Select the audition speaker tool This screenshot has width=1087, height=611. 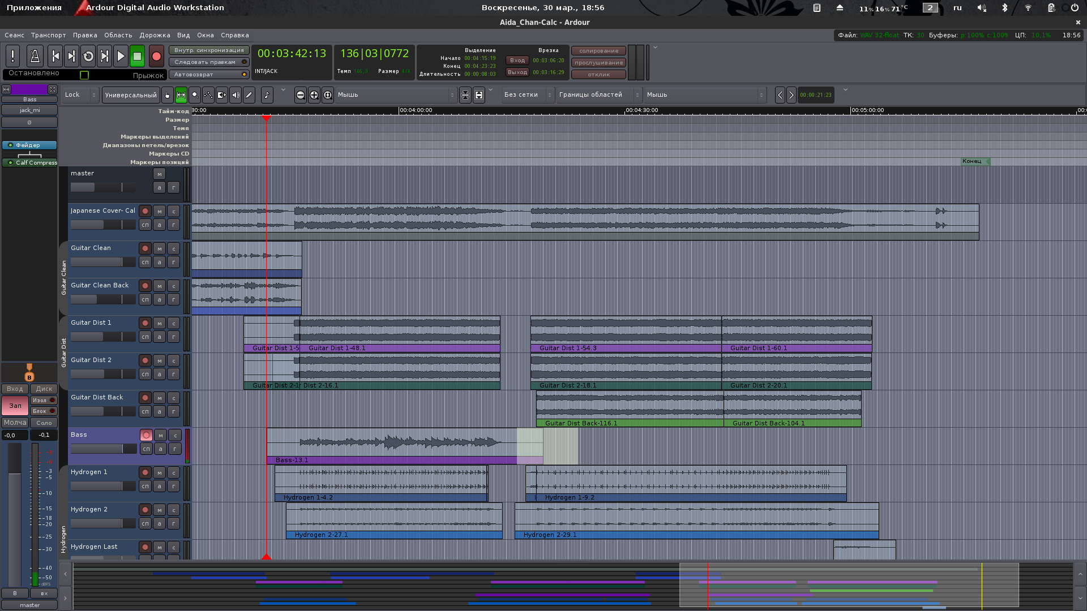[236, 95]
